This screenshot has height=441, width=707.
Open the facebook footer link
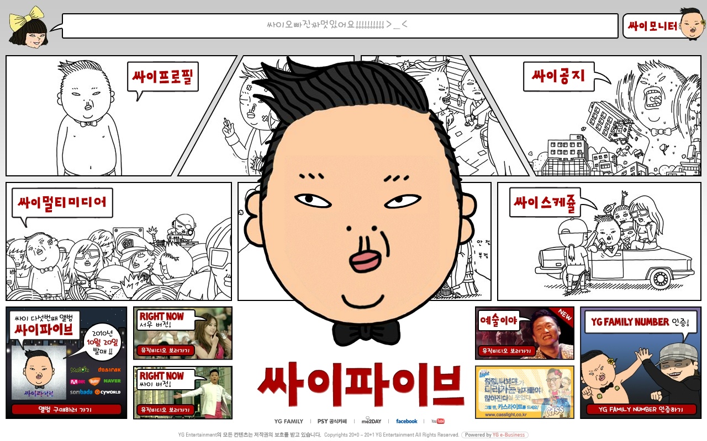coord(407,421)
